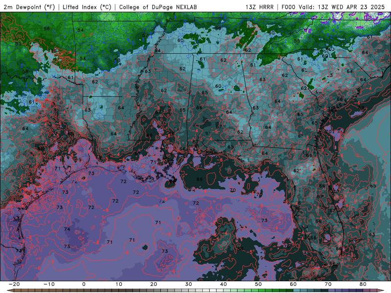Click the 'Lifted Index (°C)' title text

[x=87, y=7]
